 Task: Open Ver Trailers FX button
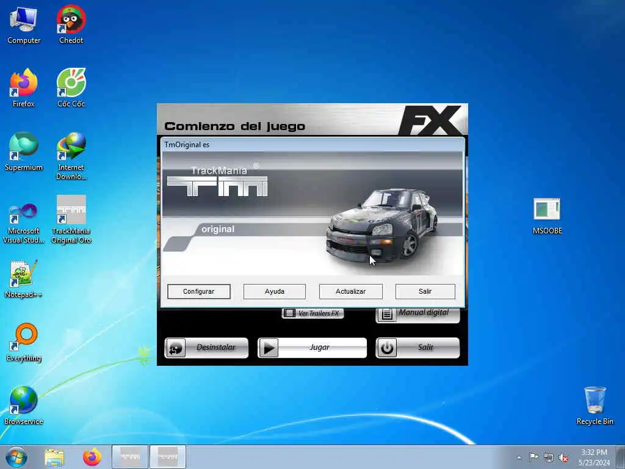coord(313,313)
